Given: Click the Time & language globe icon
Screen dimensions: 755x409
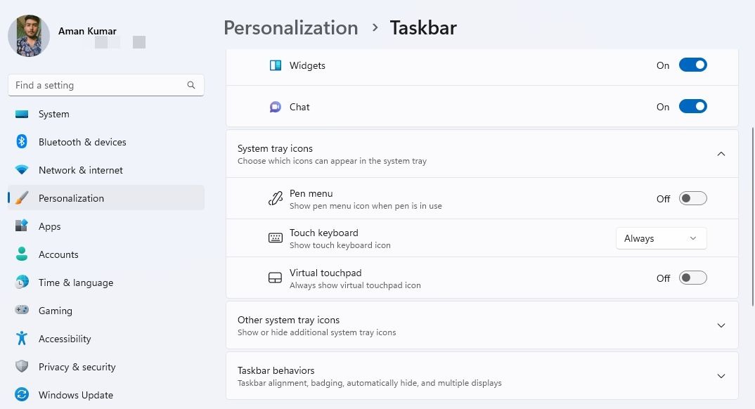Looking at the screenshot, I should pyautogui.click(x=22, y=282).
